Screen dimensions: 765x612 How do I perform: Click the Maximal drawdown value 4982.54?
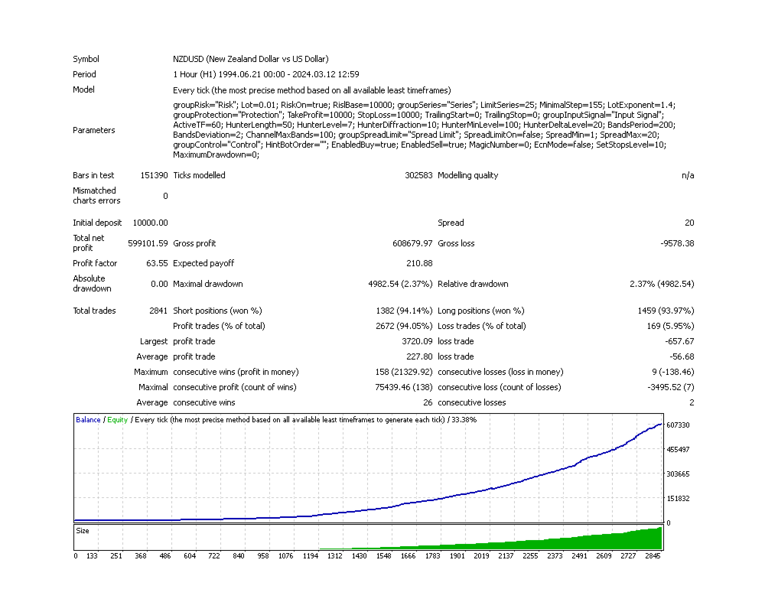pos(400,284)
